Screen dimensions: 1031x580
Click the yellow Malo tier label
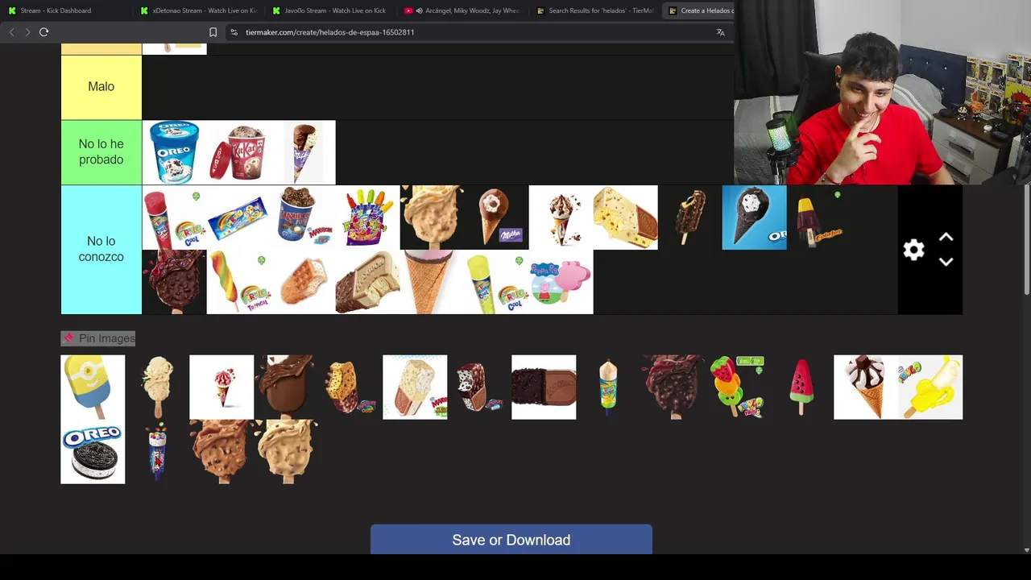coord(101,87)
